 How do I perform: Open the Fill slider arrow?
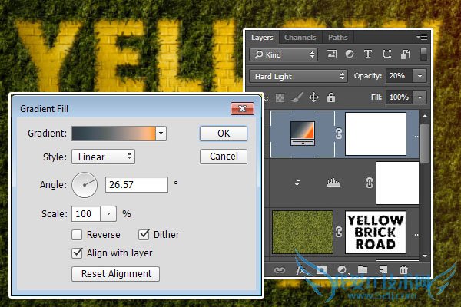(x=420, y=97)
